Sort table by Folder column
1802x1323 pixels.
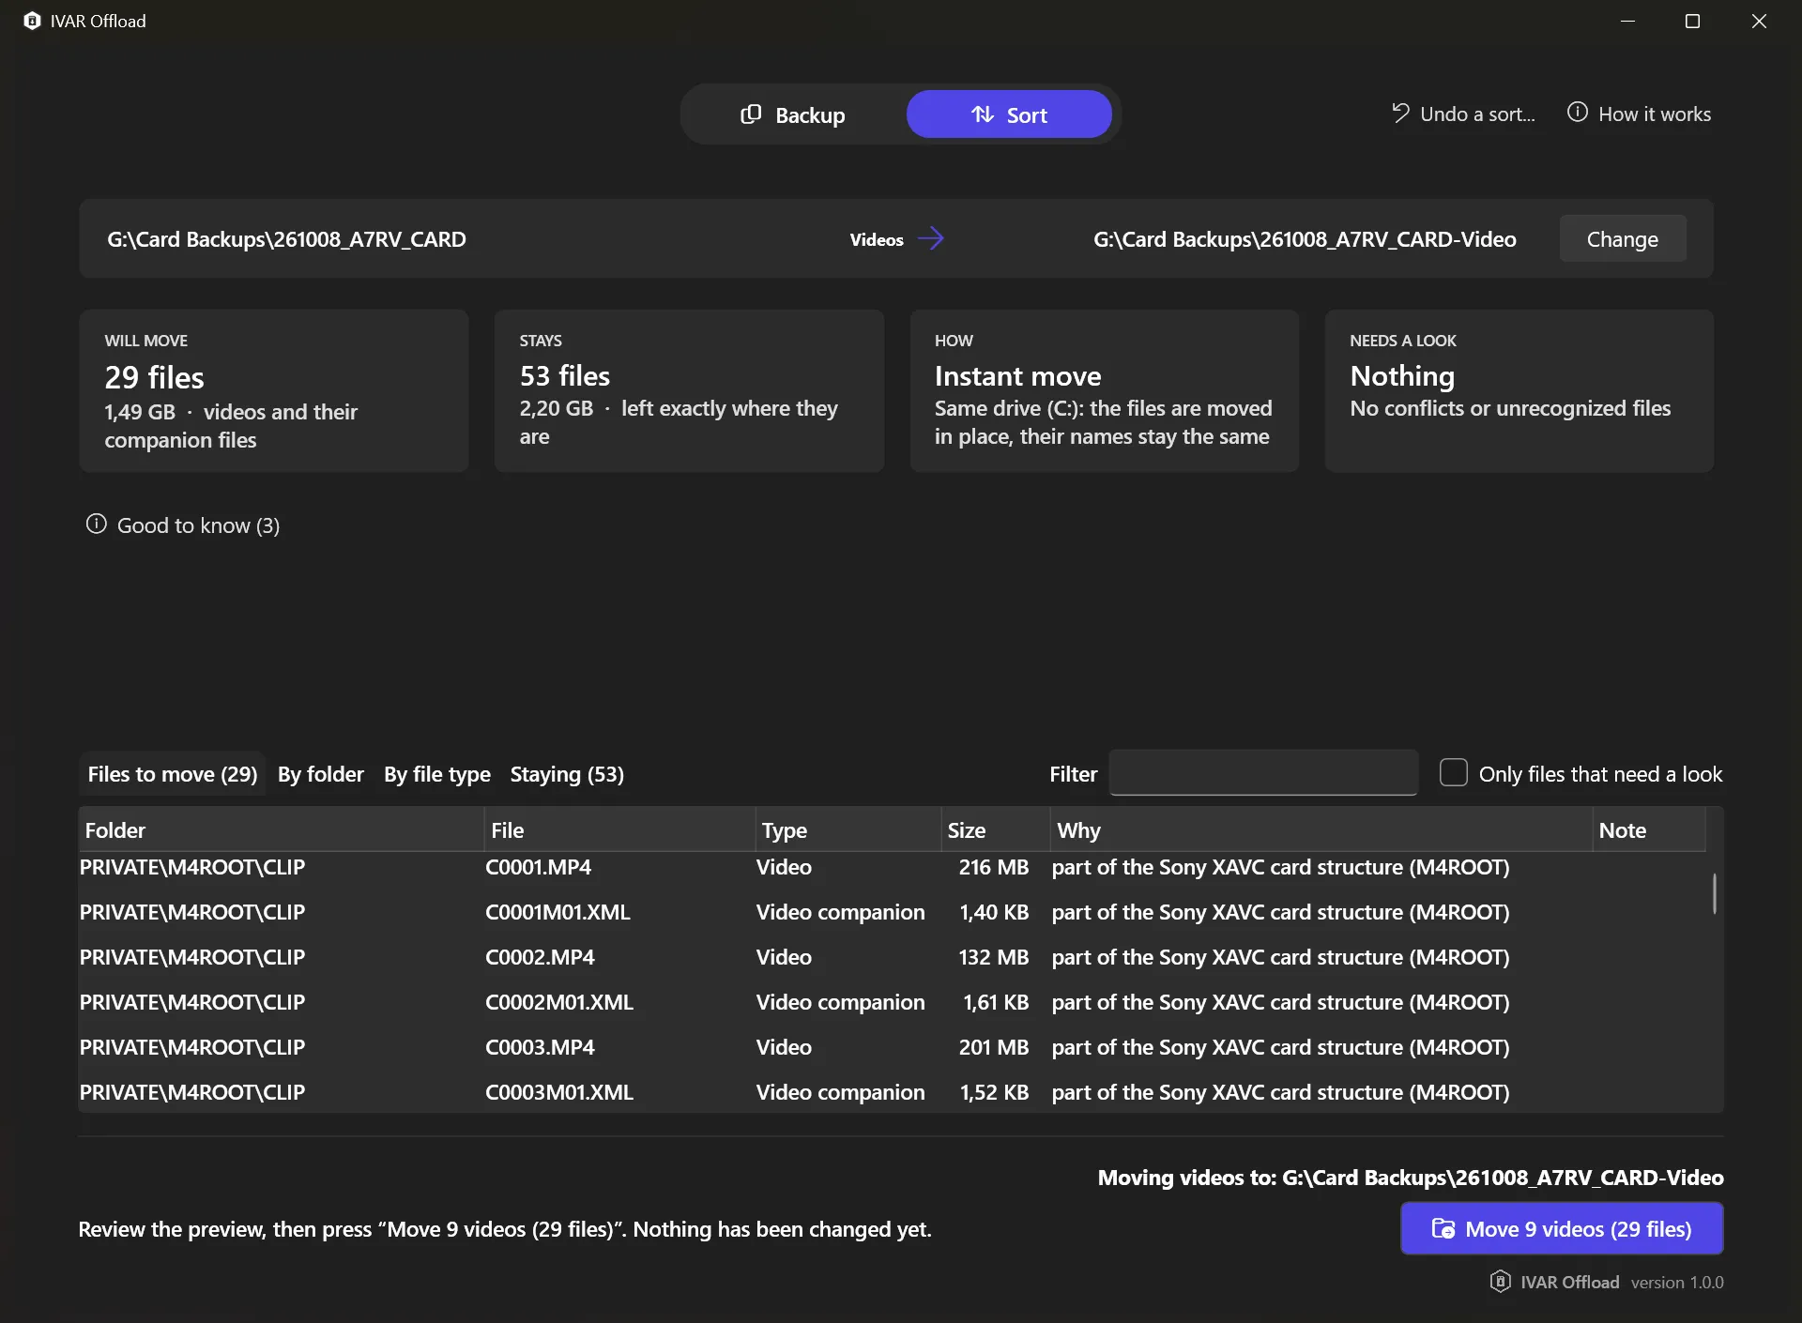pos(282,830)
